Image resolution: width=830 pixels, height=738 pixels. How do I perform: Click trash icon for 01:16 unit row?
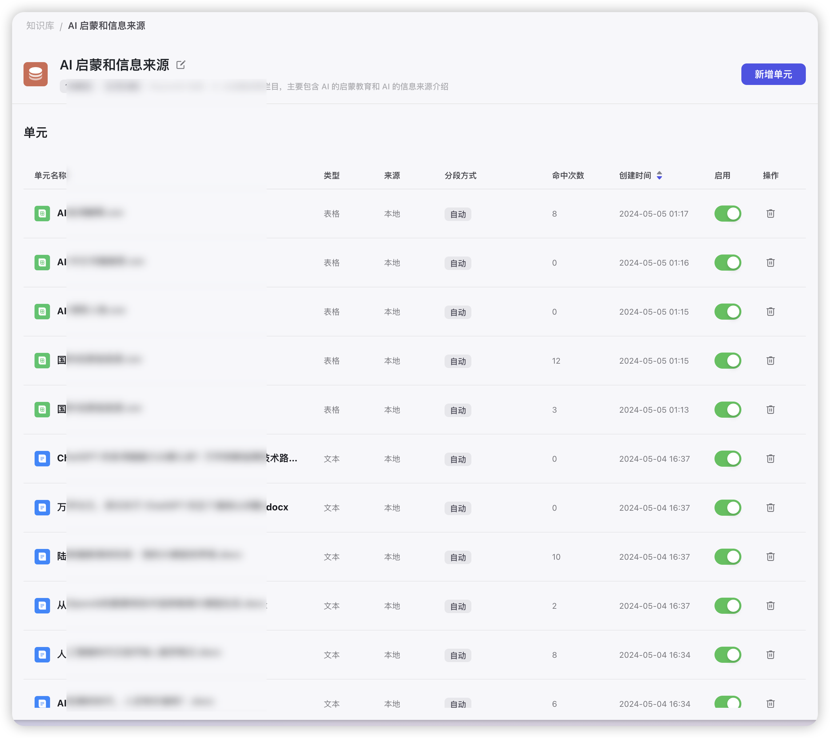coord(770,263)
